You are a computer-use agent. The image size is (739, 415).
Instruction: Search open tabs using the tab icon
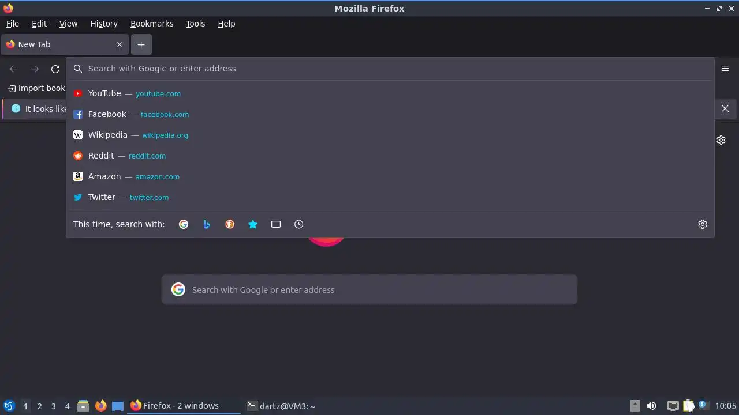point(276,224)
